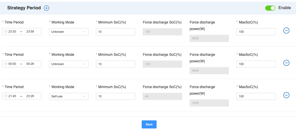296x132 pixels.
Task: Remove the 00:00 ~ 05:29 strategy period
Action: [286, 63]
